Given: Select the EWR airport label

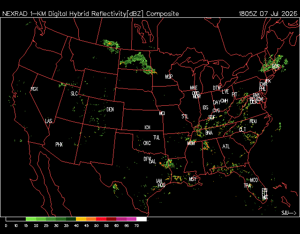Looking at the screenshot, I should coord(263,84).
